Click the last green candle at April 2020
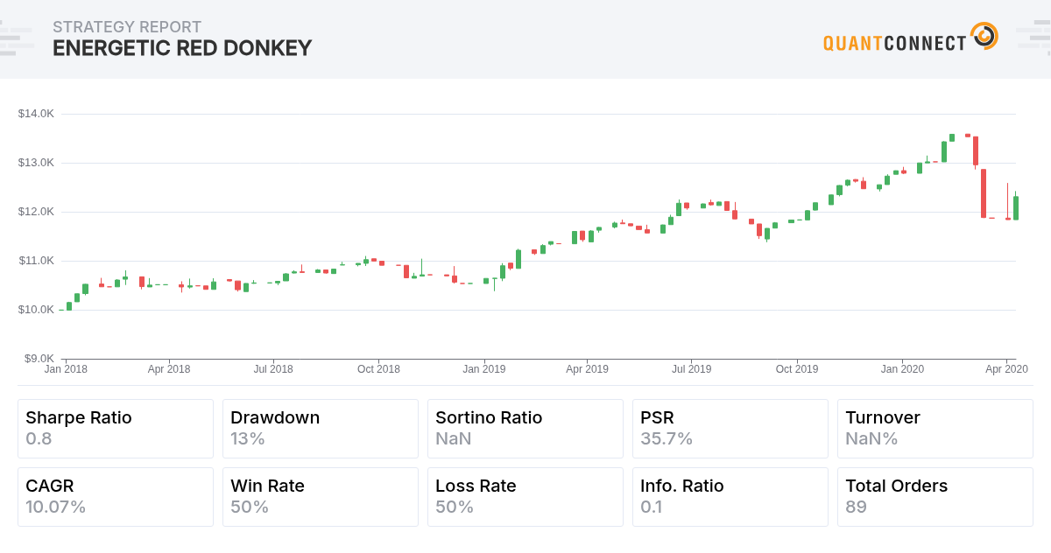Image resolution: width=1051 pixels, height=553 pixels. (x=1016, y=207)
